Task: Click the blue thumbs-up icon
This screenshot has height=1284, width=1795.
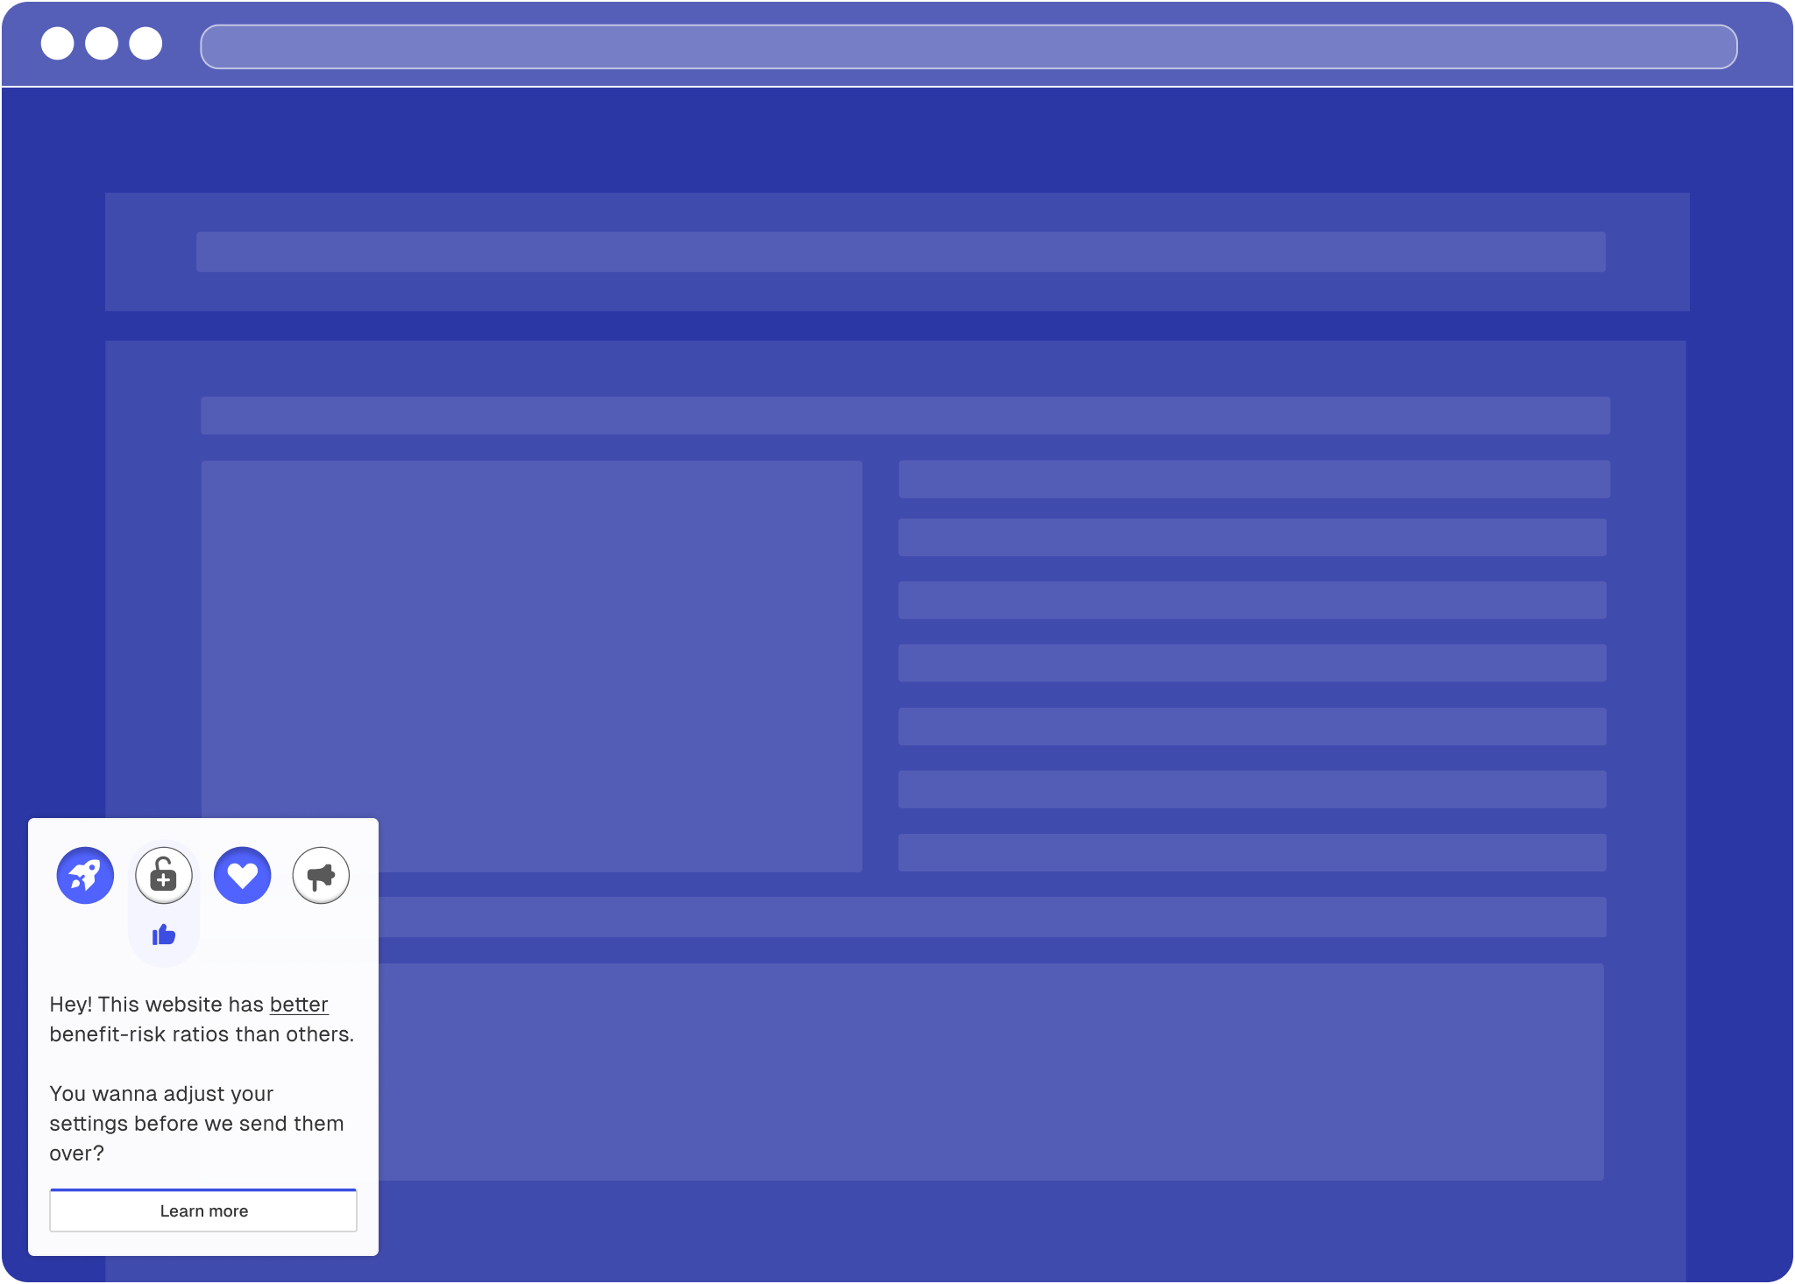Action: (x=164, y=935)
